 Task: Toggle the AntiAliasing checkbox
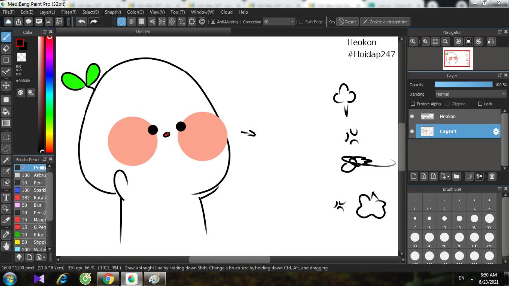[x=213, y=22]
